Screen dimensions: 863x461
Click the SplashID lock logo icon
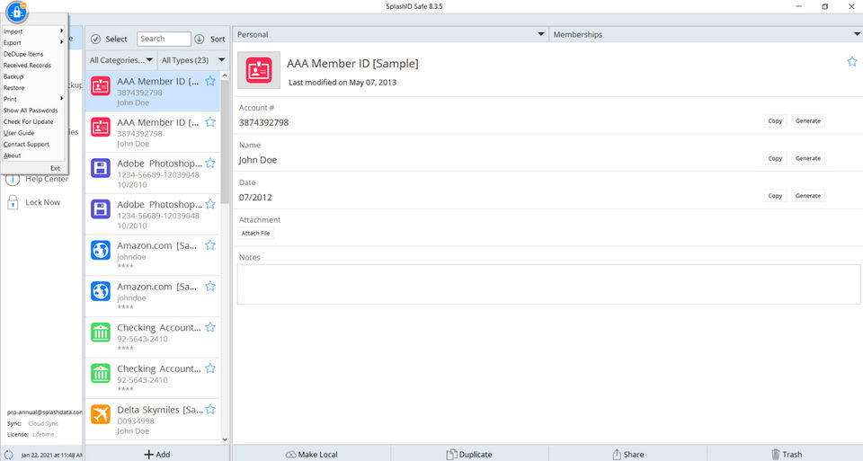tap(16, 12)
